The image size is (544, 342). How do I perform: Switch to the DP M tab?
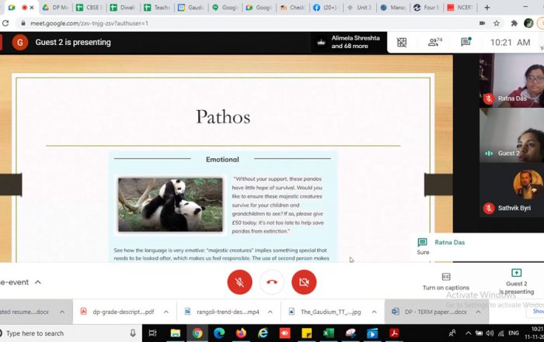55,7
